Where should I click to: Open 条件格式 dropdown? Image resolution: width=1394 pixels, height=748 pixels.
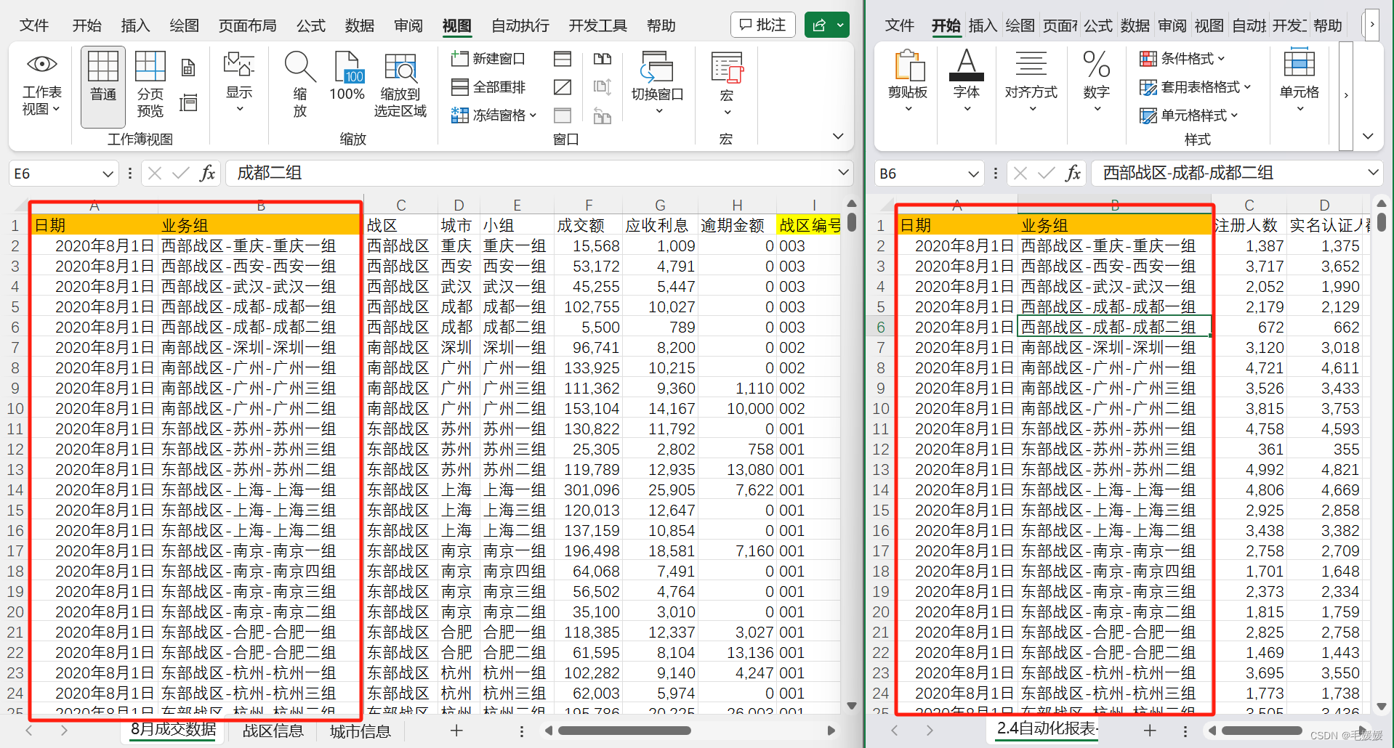pos(1183,59)
